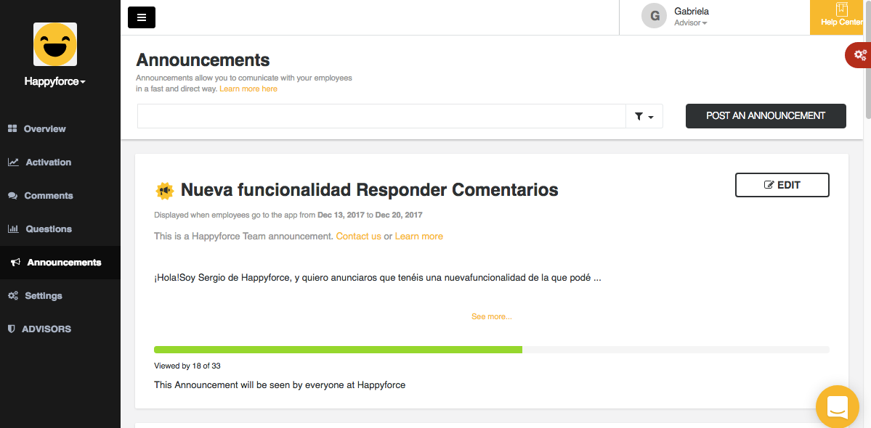Click the Activation line-chart icon
871x428 pixels.
coord(14,162)
